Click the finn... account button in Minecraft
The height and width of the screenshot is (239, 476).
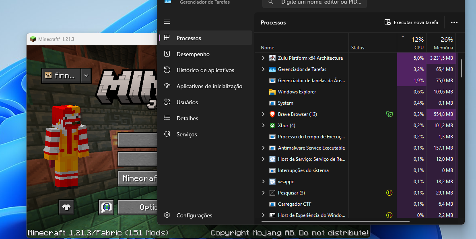(61, 76)
